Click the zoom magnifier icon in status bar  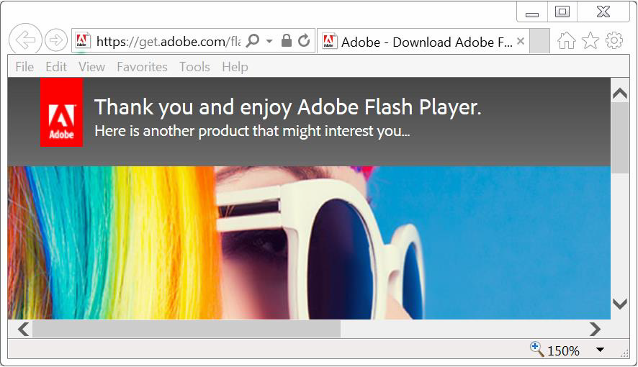pyautogui.click(x=536, y=349)
